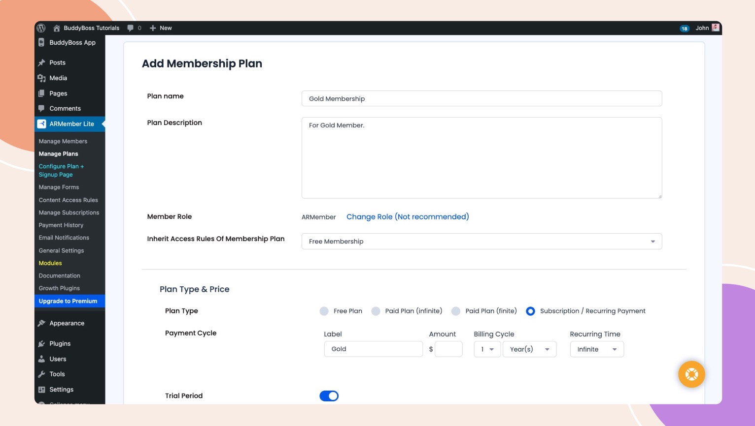The height and width of the screenshot is (426, 755).
Task: Click John username in admin bar
Action: 702,28
